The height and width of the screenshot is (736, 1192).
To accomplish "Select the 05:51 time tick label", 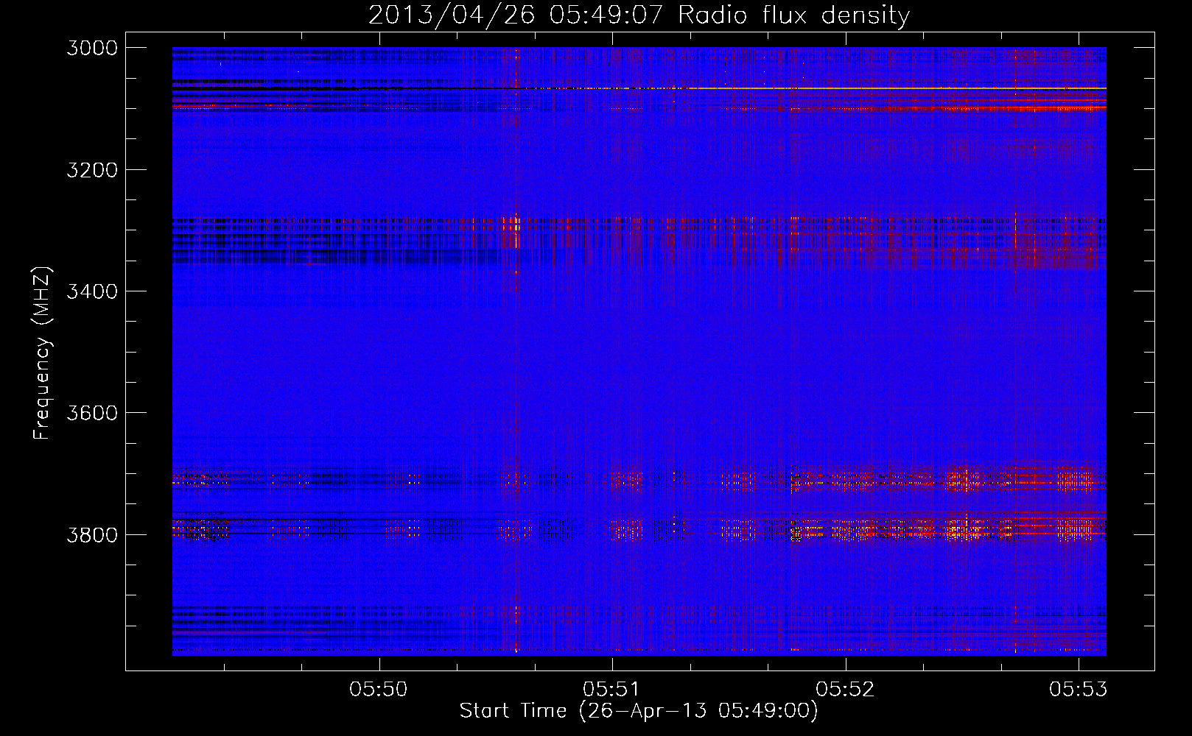I will pyautogui.click(x=612, y=689).
